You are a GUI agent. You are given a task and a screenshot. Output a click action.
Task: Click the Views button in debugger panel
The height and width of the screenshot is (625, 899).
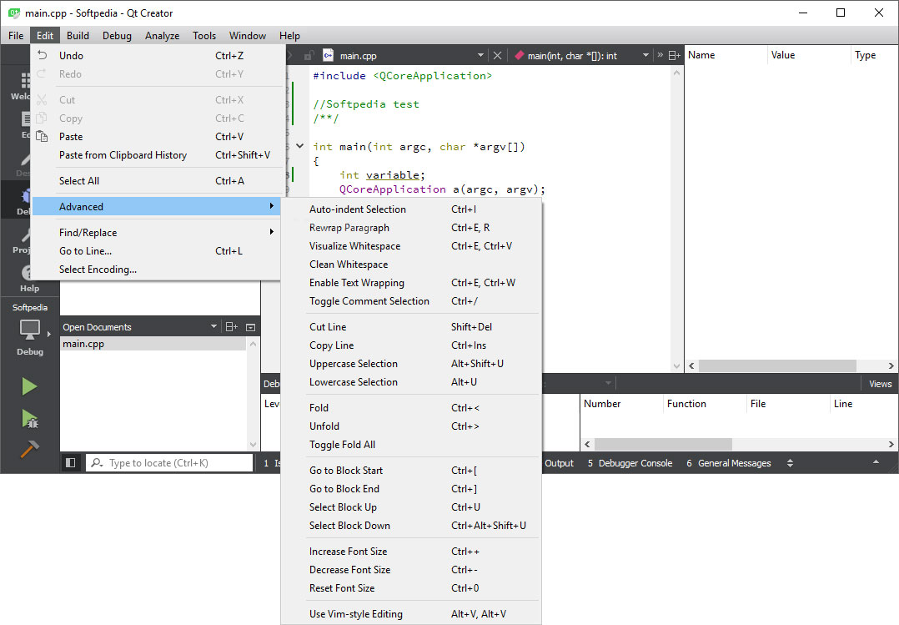[880, 384]
